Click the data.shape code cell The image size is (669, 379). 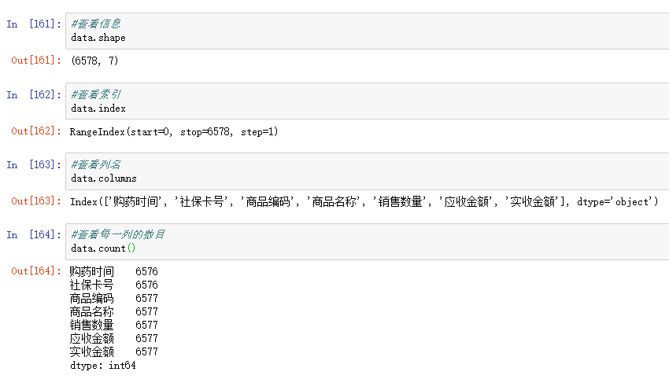367,31
